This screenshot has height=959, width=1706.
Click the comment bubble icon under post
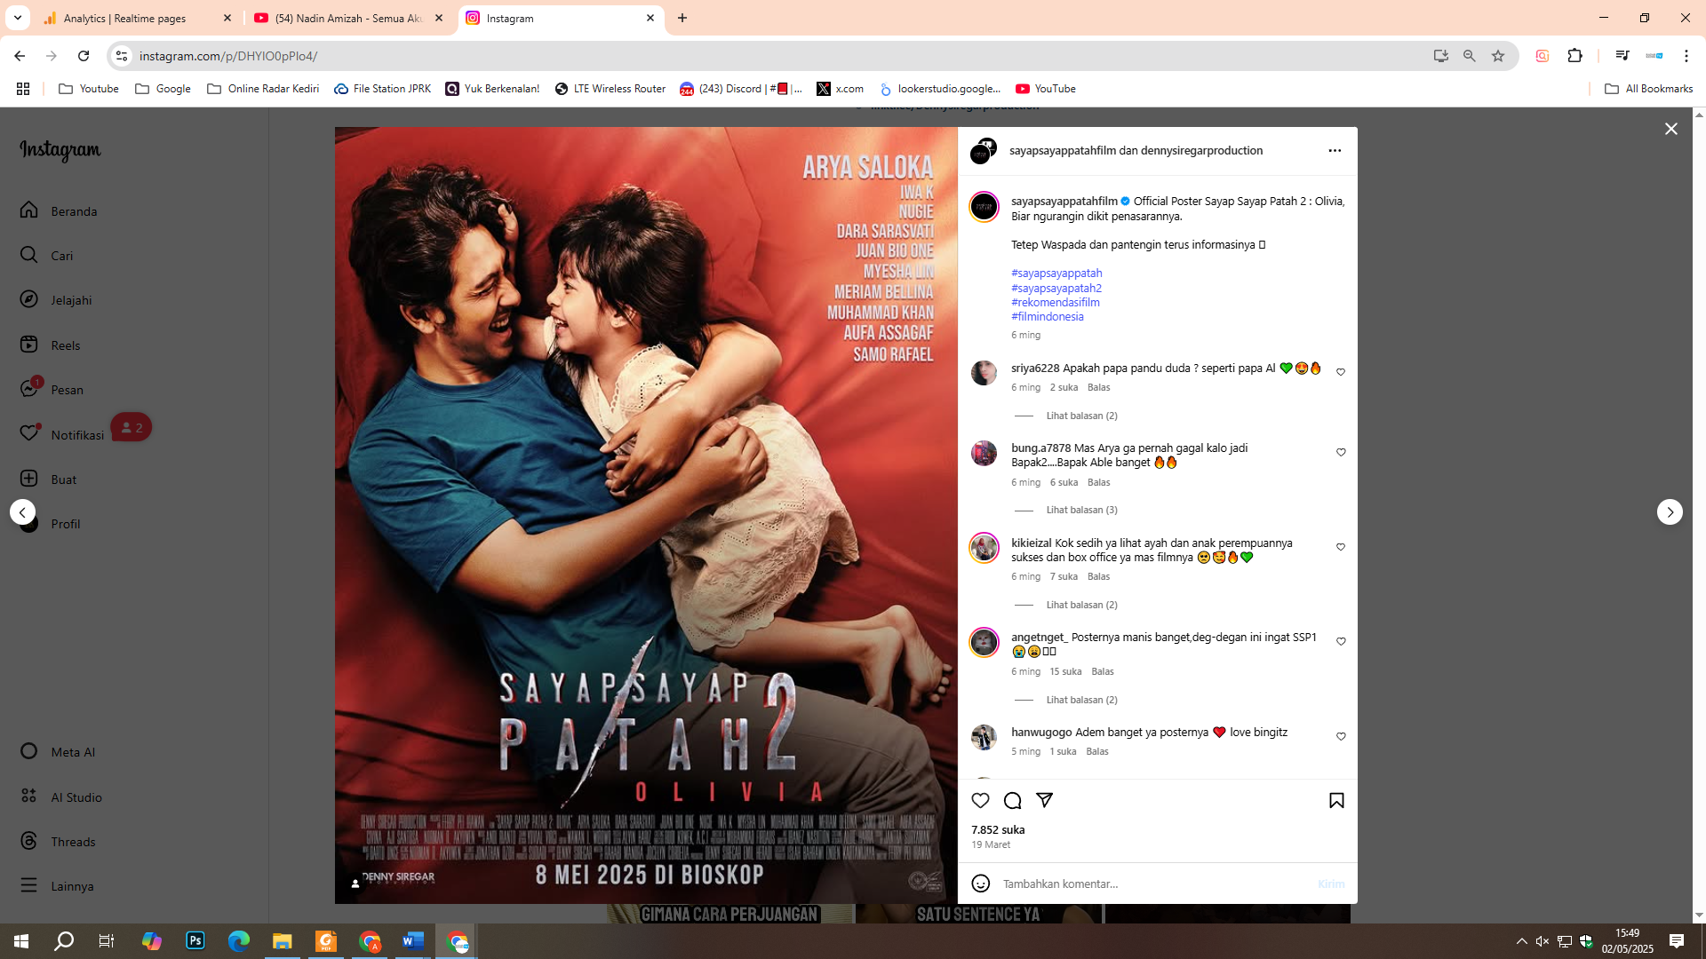coord(1012,800)
